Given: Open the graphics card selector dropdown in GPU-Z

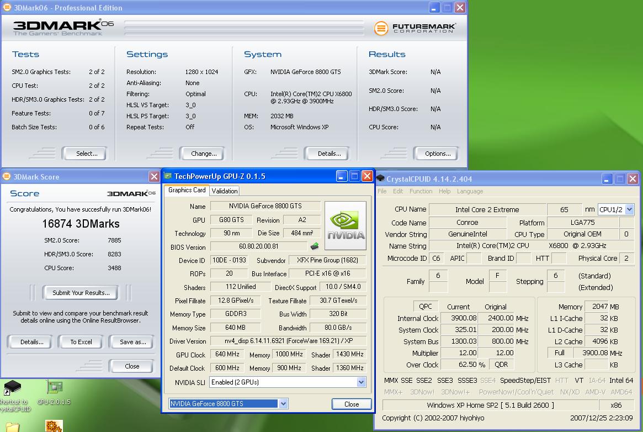Looking at the screenshot, I should 283,404.
